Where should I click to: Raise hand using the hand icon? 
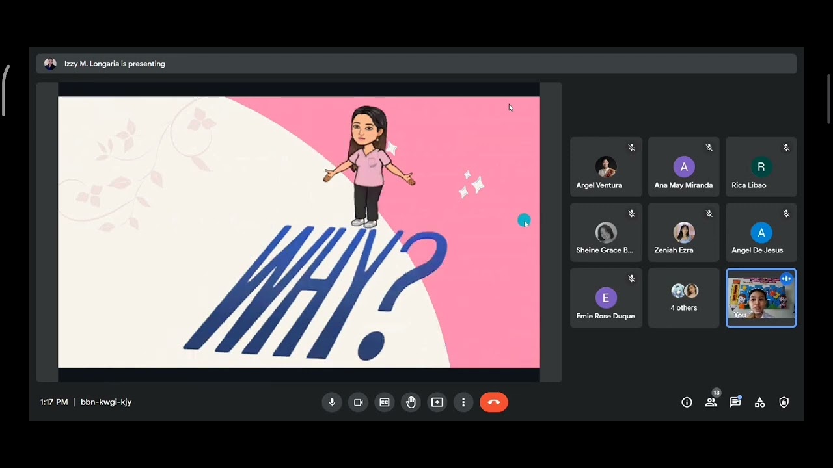[x=411, y=402]
